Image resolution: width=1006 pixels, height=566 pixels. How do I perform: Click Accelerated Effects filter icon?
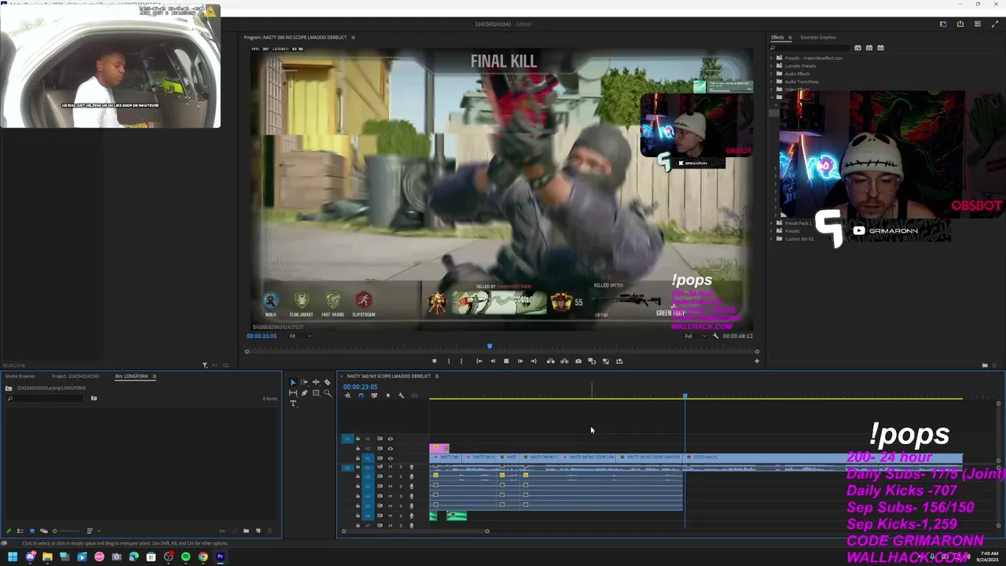[x=857, y=47]
